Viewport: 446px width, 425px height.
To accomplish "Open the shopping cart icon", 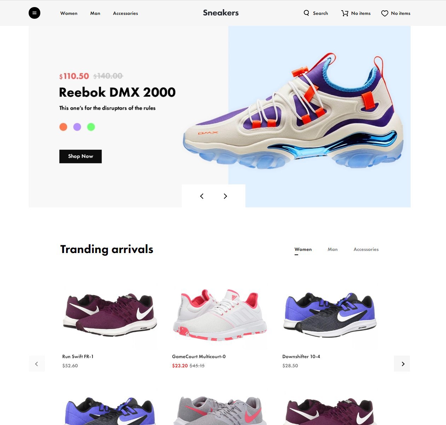I will (x=344, y=13).
